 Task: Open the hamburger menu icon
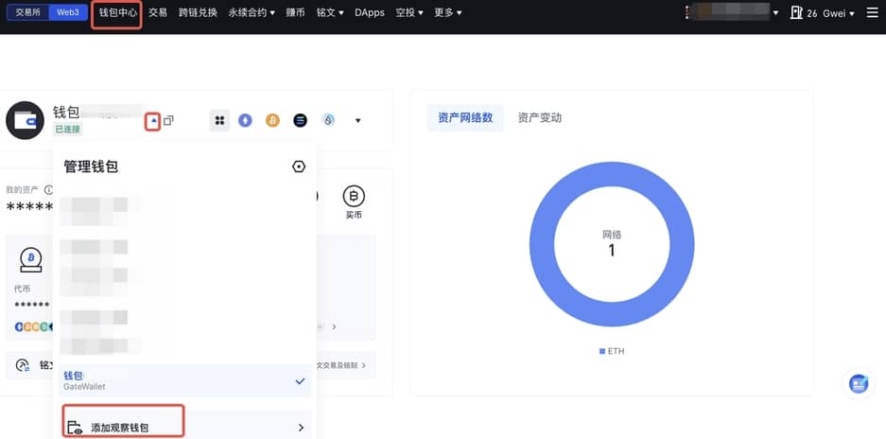click(872, 13)
